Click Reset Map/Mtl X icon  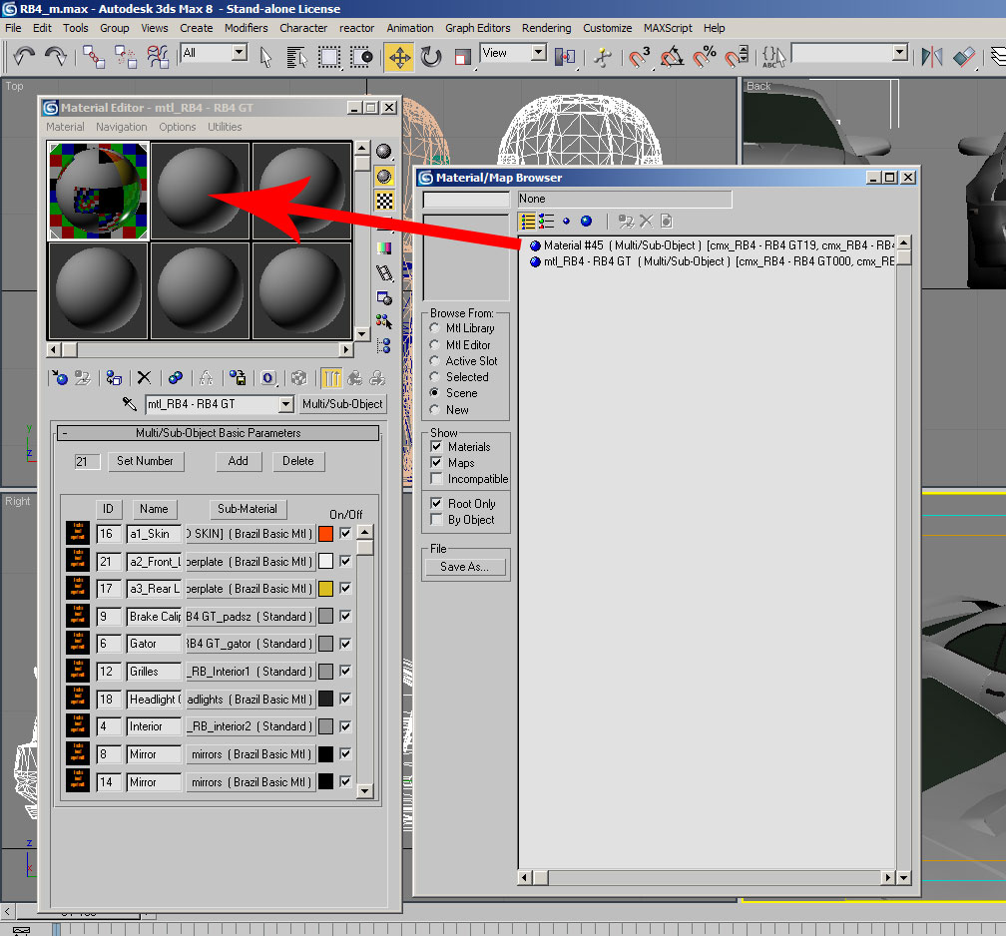pos(145,378)
